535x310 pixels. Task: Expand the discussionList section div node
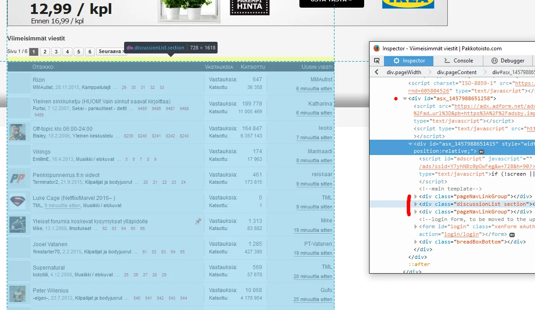416,204
